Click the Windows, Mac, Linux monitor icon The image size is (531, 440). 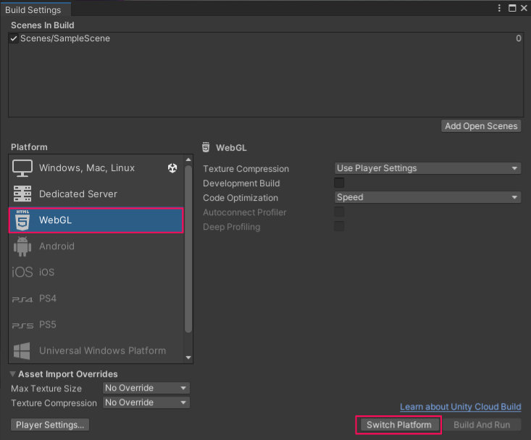tap(22, 168)
